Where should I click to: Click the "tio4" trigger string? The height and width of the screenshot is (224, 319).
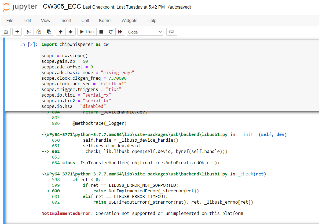tap(113, 90)
